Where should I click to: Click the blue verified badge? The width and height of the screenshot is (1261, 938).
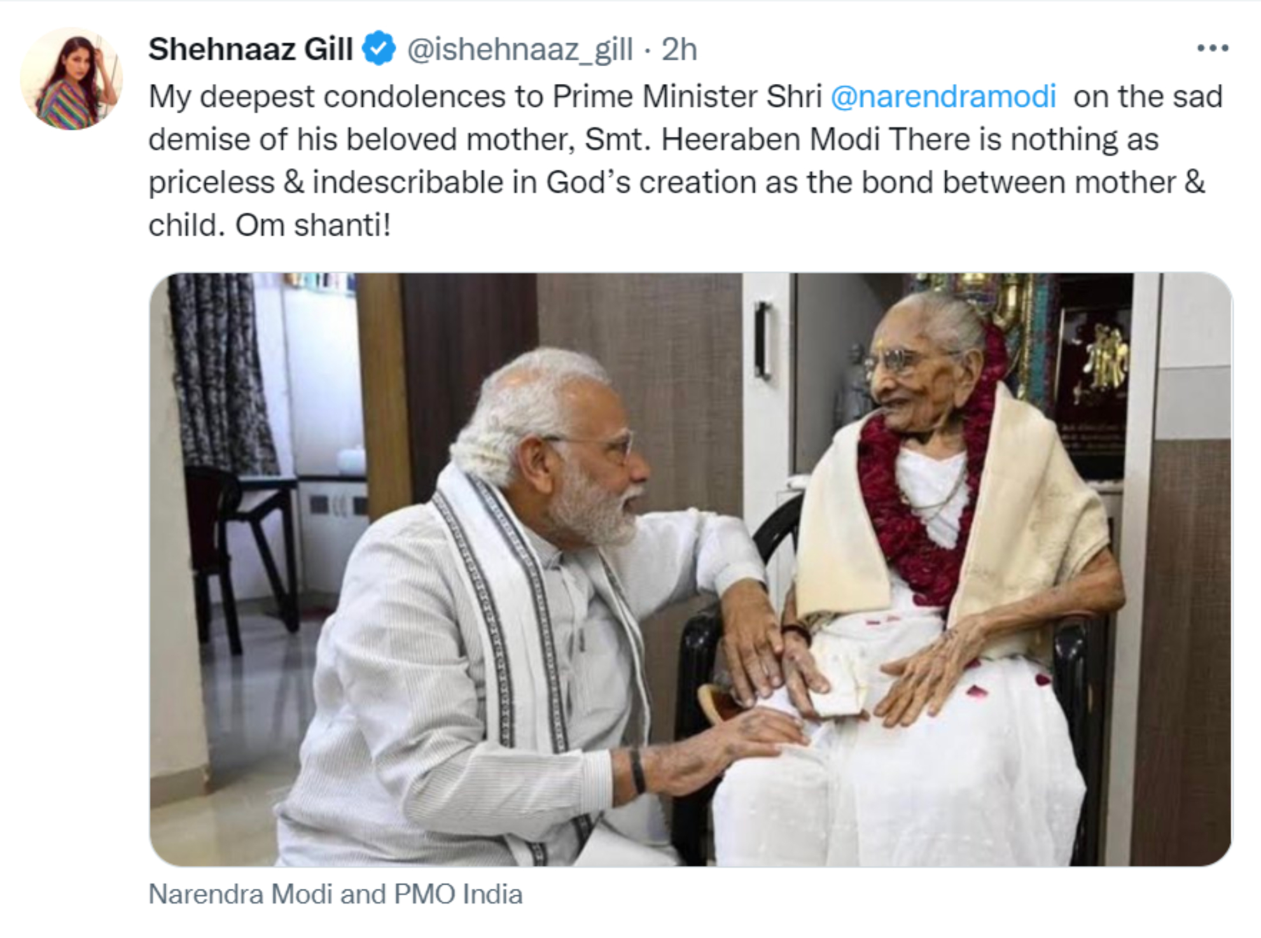tap(379, 49)
